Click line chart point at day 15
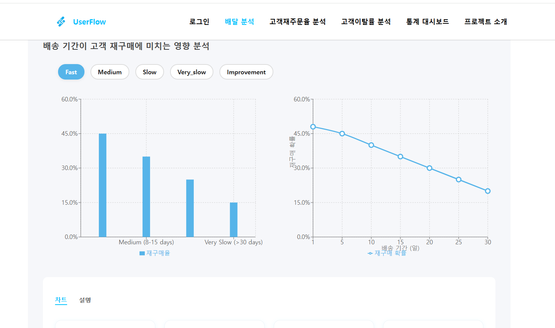 400,156
